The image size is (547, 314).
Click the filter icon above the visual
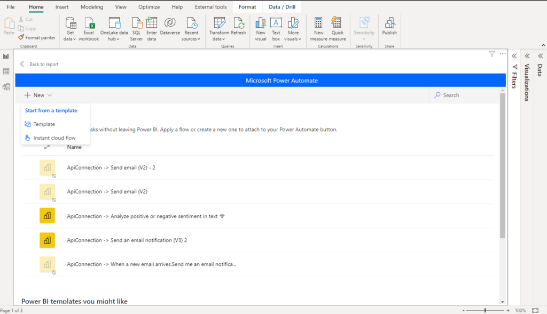pyautogui.click(x=492, y=54)
